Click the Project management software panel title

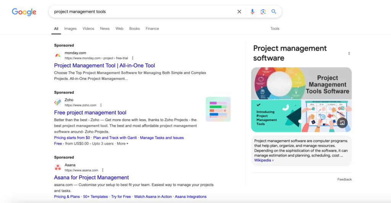coord(290,53)
